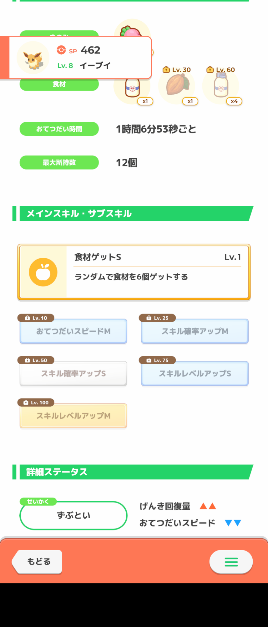268x627 pixels.
Task: Select the スキルレベルアップS sub skill
Action: 195,374
